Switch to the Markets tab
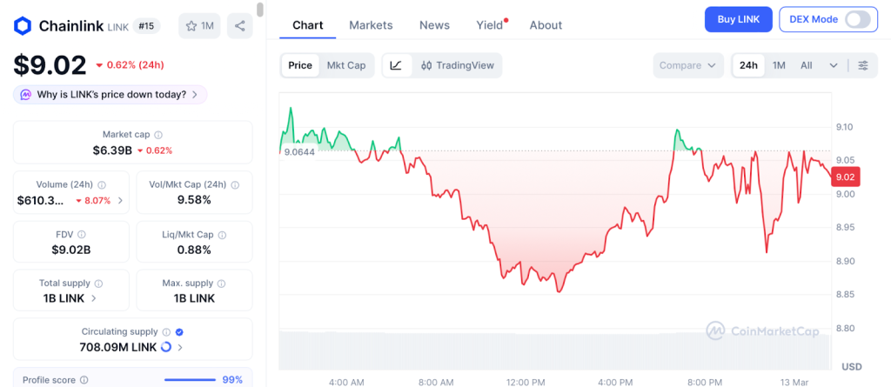This screenshot has height=387, width=891. pyautogui.click(x=371, y=25)
